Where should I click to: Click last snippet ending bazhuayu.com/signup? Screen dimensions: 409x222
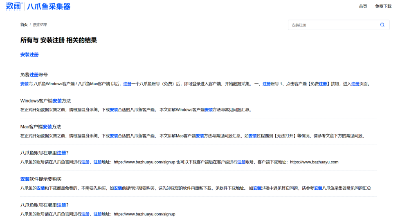(98, 214)
